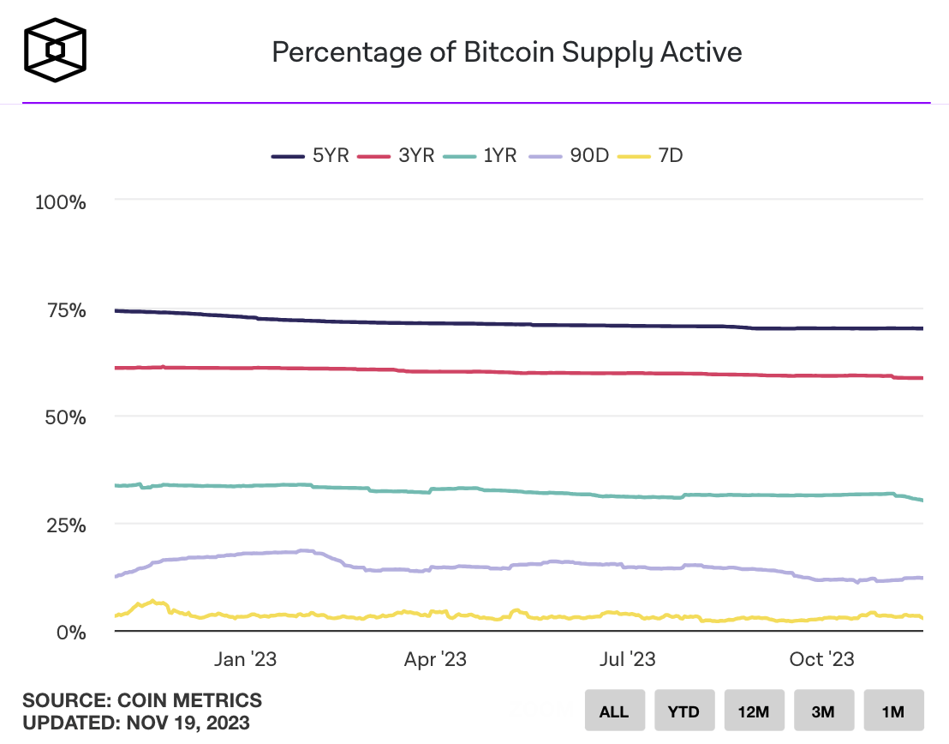Switch range to YTD
This screenshot has width=949, height=744.
tap(684, 711)
